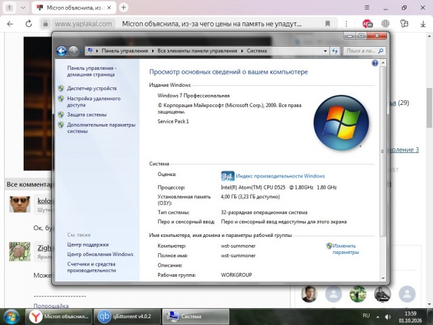Expand arrow after 'Все элементы панели управления'
Viewport: 433px width, 325px height.
(242, 51)
